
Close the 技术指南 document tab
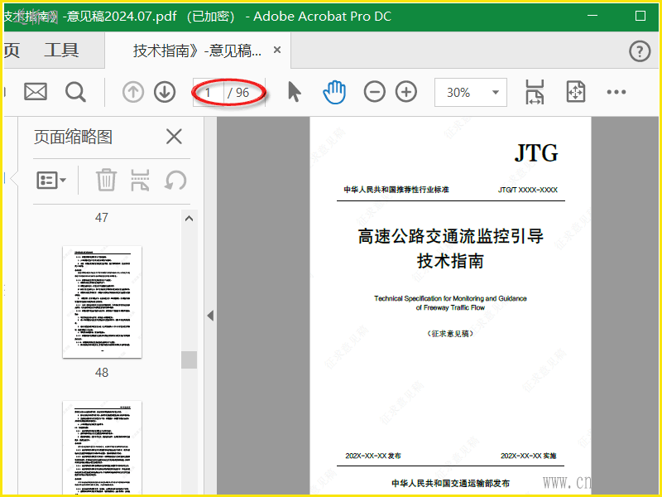coord(277,51)
